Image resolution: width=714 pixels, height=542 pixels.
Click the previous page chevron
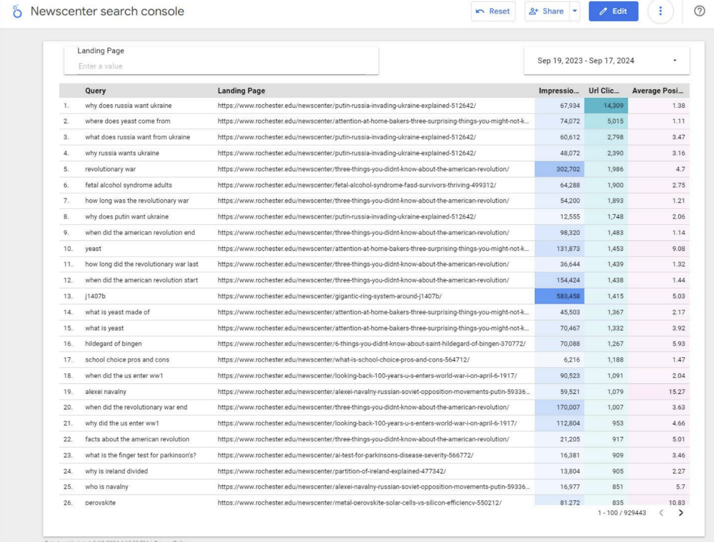[663, 513]
